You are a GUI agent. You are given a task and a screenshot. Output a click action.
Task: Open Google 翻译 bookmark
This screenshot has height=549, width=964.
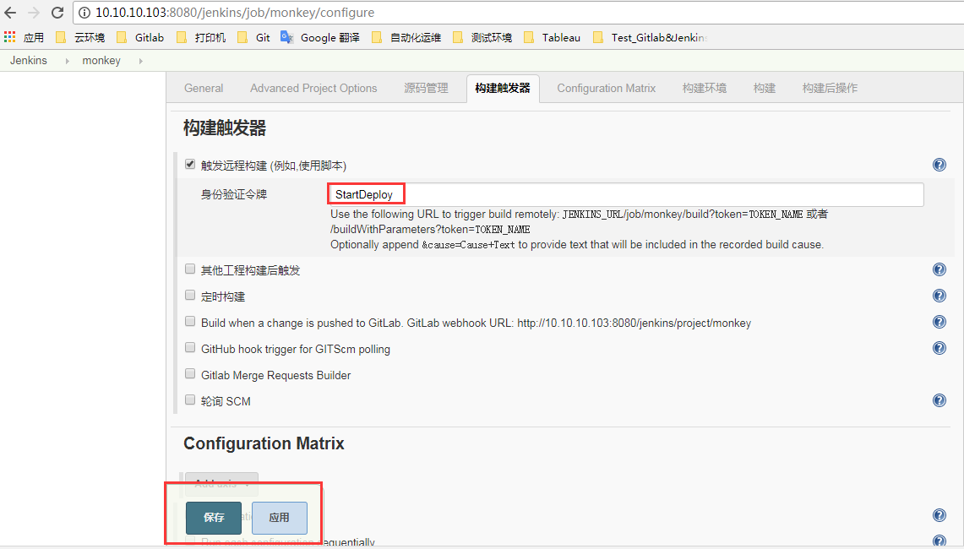pyautogui.click(x=319, y=37)
